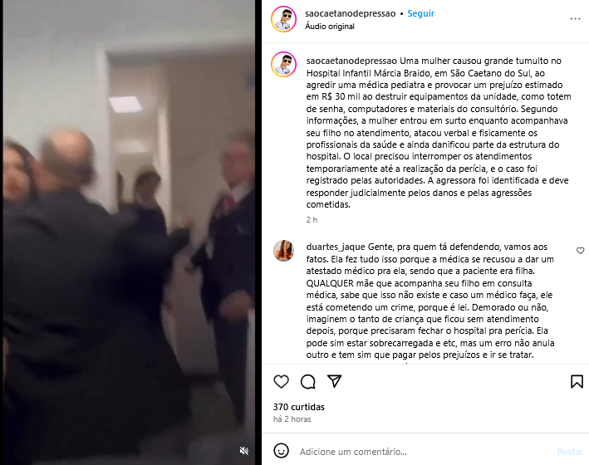This screenshot has width=589, height=465.
Task: Open emoji picker smiley icon
Action: [281, 451]
